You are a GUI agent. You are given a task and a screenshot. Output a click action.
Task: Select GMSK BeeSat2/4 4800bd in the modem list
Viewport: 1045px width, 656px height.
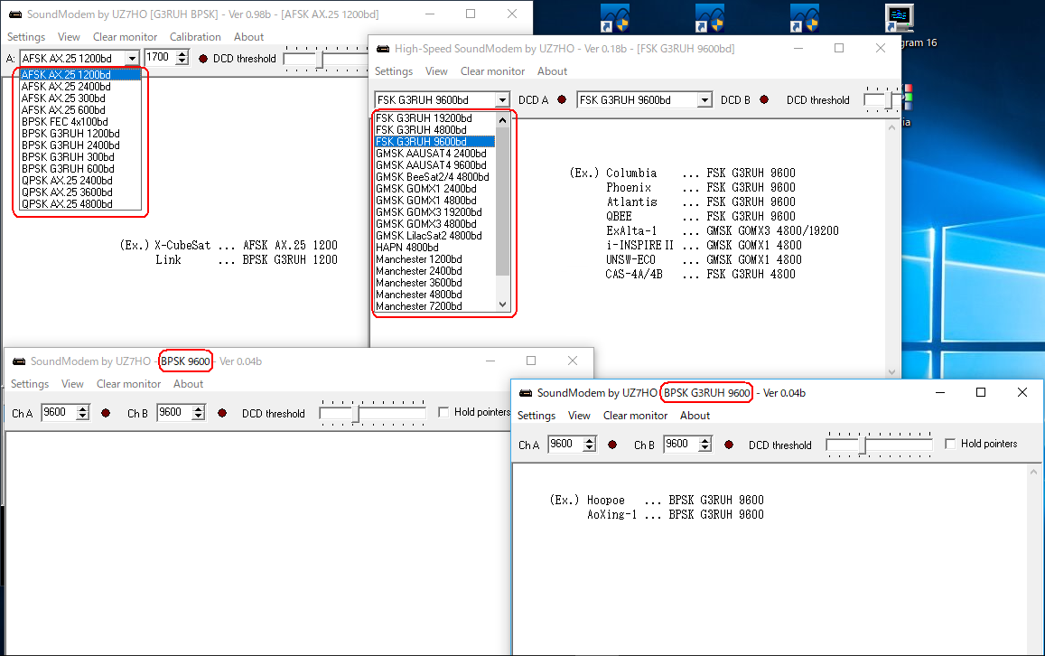point(435,177)
